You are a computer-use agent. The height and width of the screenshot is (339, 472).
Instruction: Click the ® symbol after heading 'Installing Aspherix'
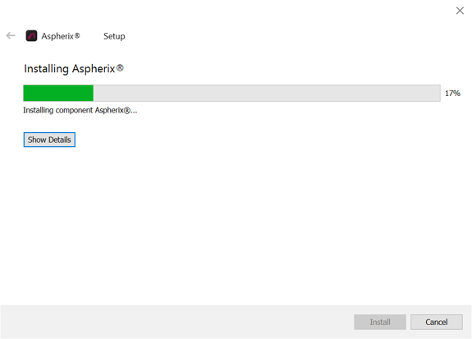coord(120,68)
